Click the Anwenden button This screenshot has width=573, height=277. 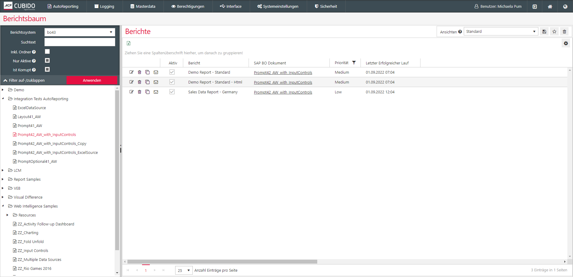click(92, 80)
